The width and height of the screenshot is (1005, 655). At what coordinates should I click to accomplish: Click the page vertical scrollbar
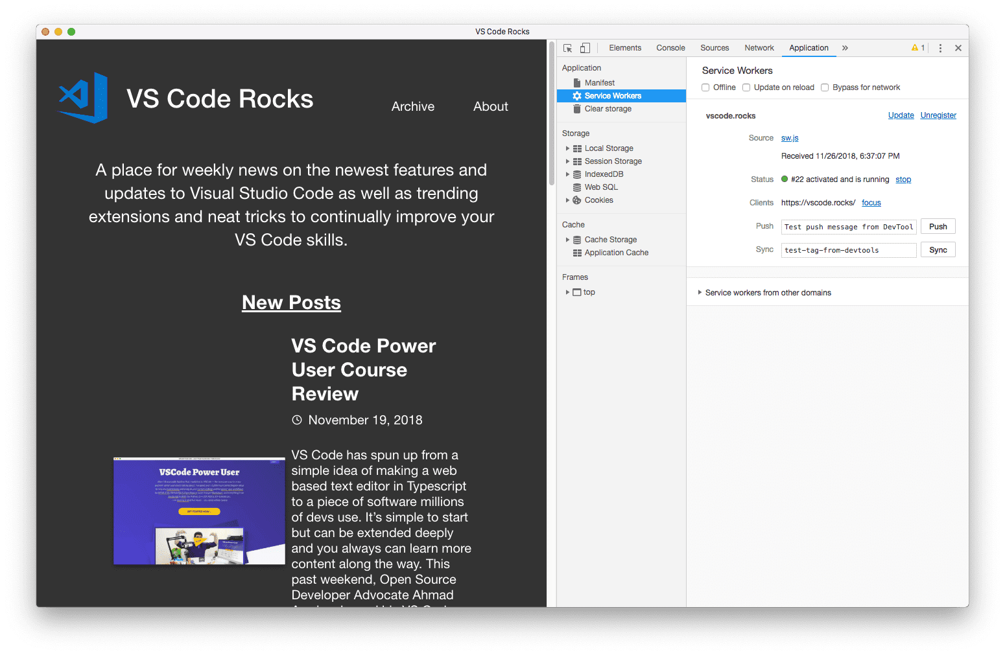(x=552, y=117)
